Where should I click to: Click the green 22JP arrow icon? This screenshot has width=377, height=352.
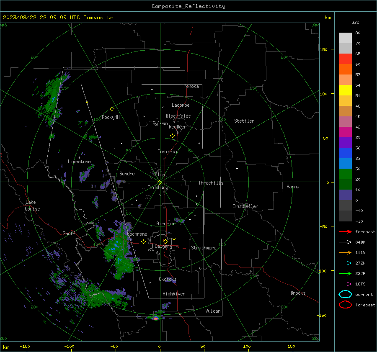pos(345,273)
